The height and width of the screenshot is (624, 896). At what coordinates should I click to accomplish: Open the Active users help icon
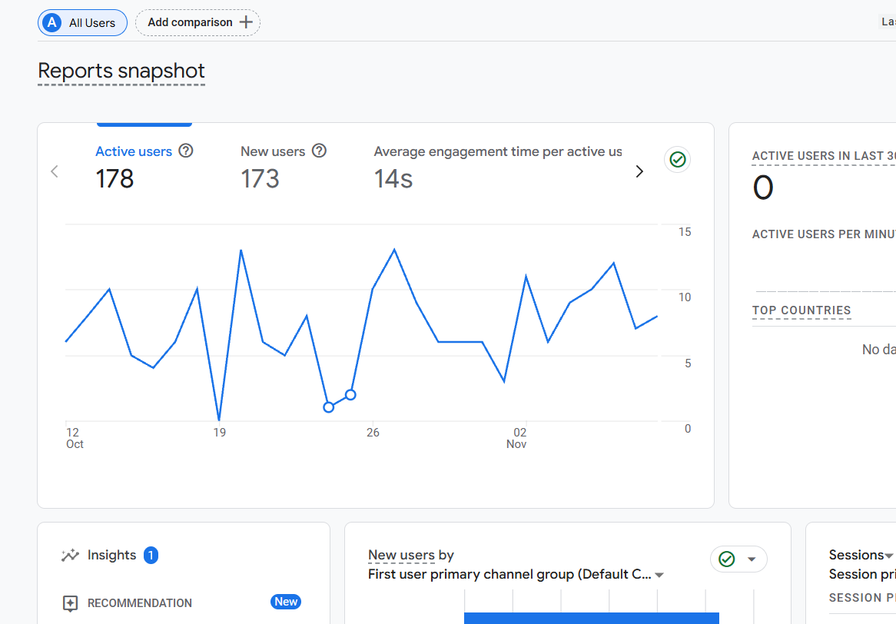[186, 151]
